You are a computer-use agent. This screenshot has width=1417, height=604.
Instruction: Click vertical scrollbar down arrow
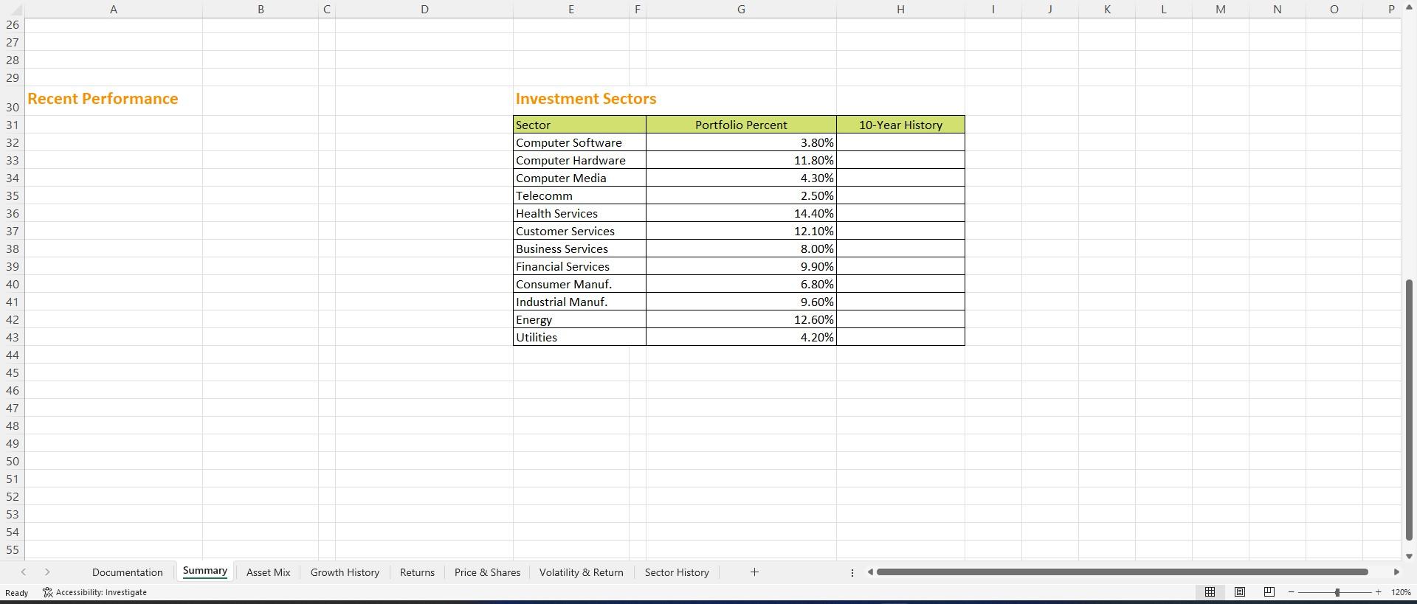(1409, 556)
